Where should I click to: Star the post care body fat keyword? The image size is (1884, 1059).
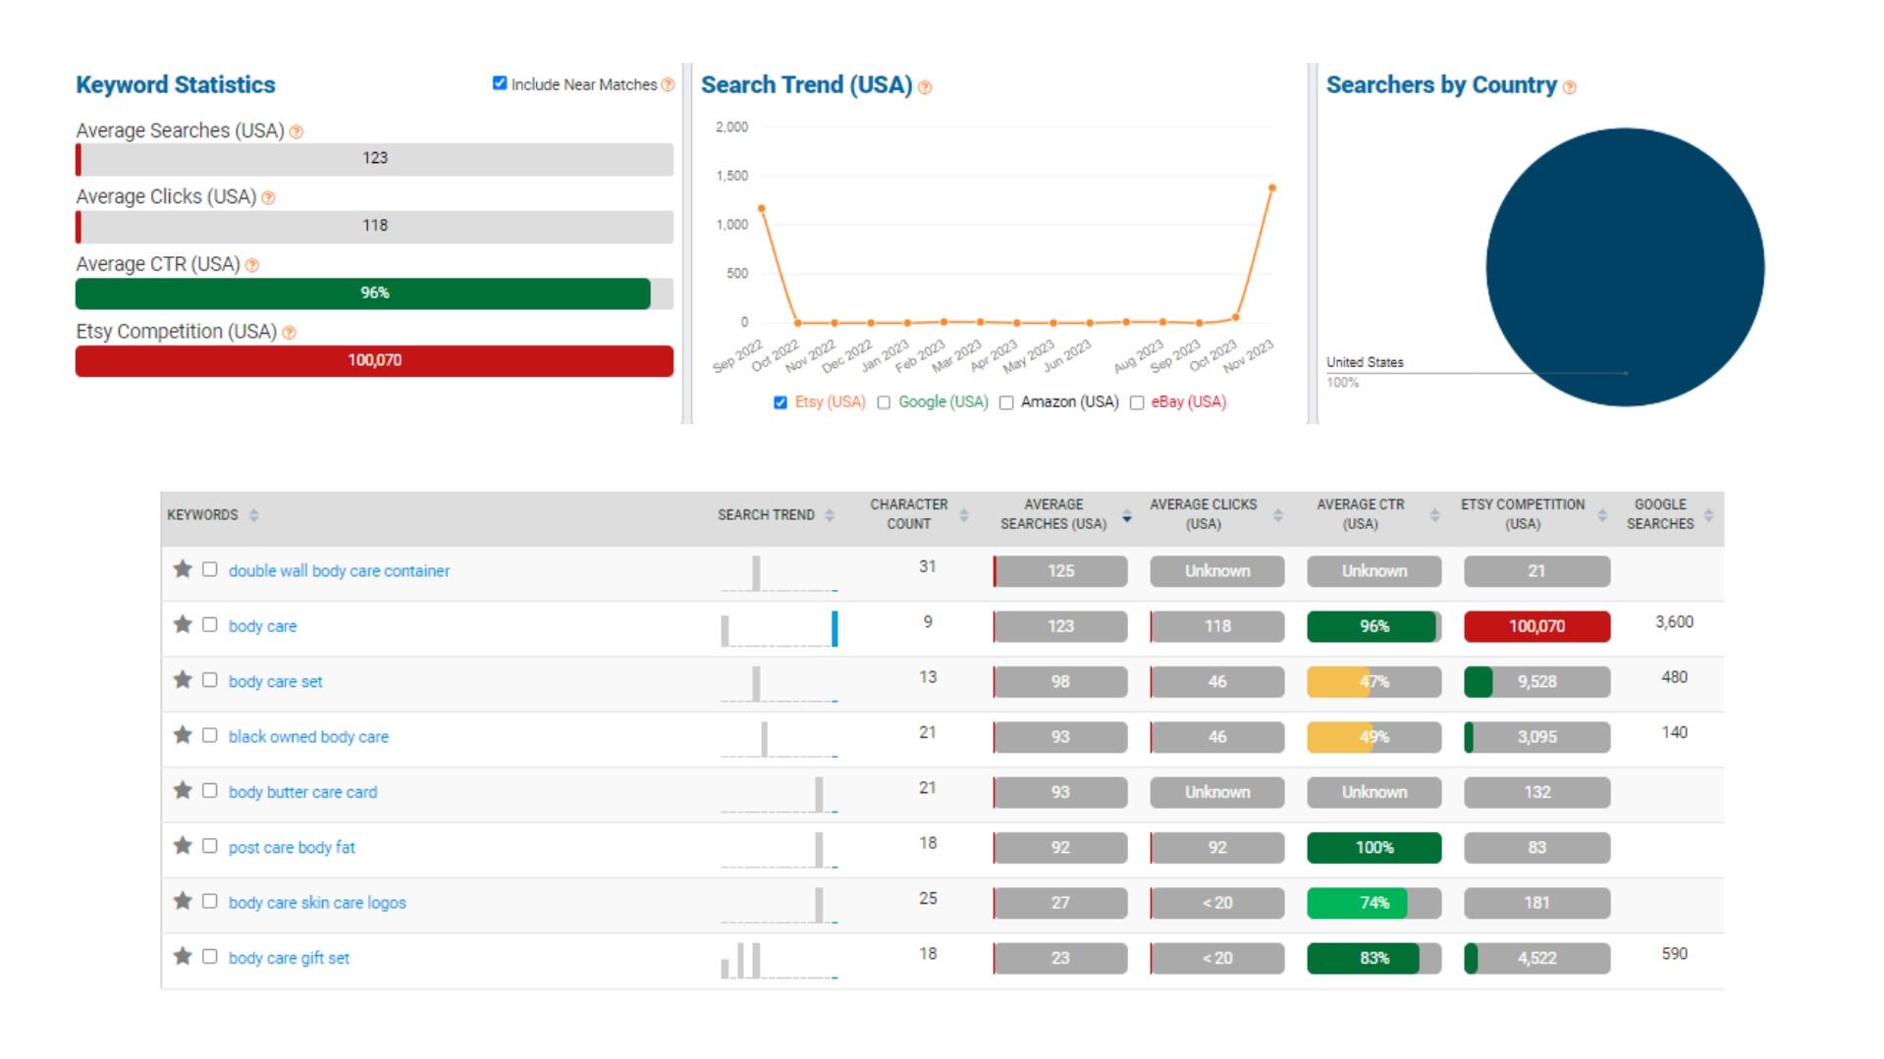183,845
